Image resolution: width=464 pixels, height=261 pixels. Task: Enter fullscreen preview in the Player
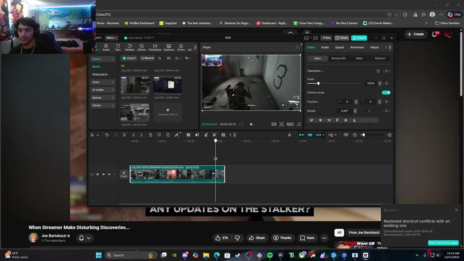299,124
